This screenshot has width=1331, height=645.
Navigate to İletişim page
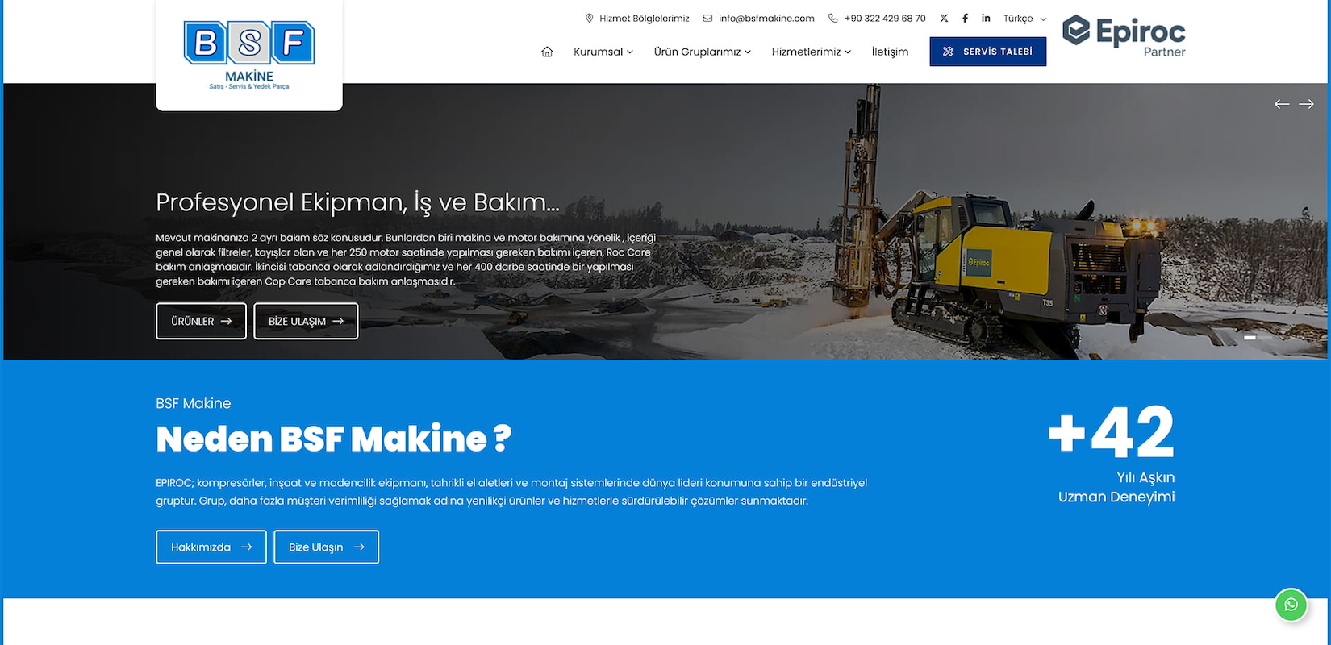tap(890, 52)
